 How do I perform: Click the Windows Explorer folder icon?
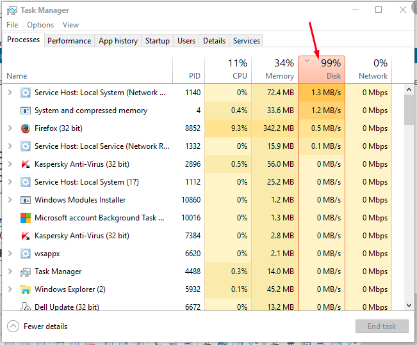click(x=26, y=289)
